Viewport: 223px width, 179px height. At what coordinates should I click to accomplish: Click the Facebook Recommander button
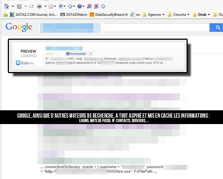coord(76,54)
